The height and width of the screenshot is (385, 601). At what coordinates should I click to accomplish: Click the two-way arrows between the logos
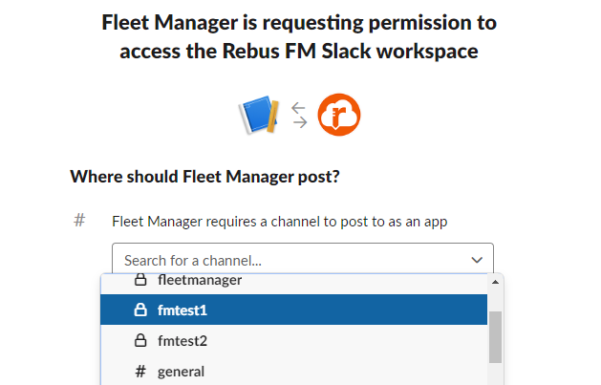pyautogui.click(x=299, y=116)
